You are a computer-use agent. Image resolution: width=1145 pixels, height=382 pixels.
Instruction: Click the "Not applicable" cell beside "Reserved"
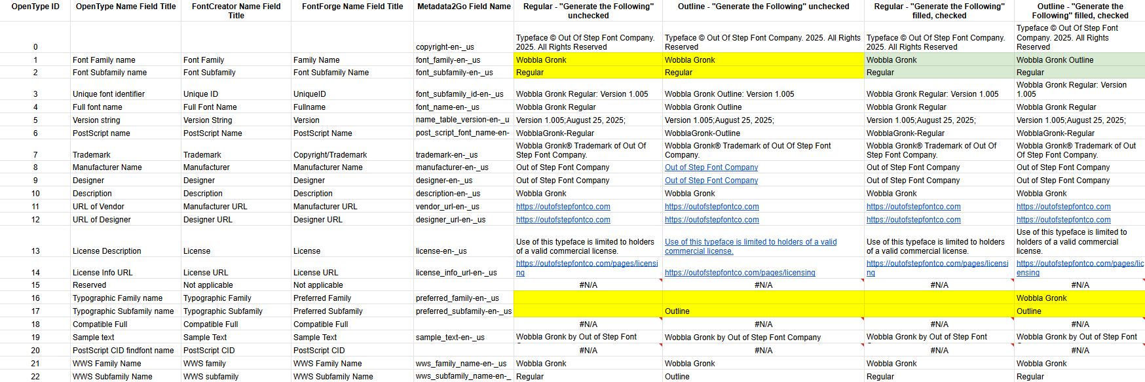pos(236,285)
